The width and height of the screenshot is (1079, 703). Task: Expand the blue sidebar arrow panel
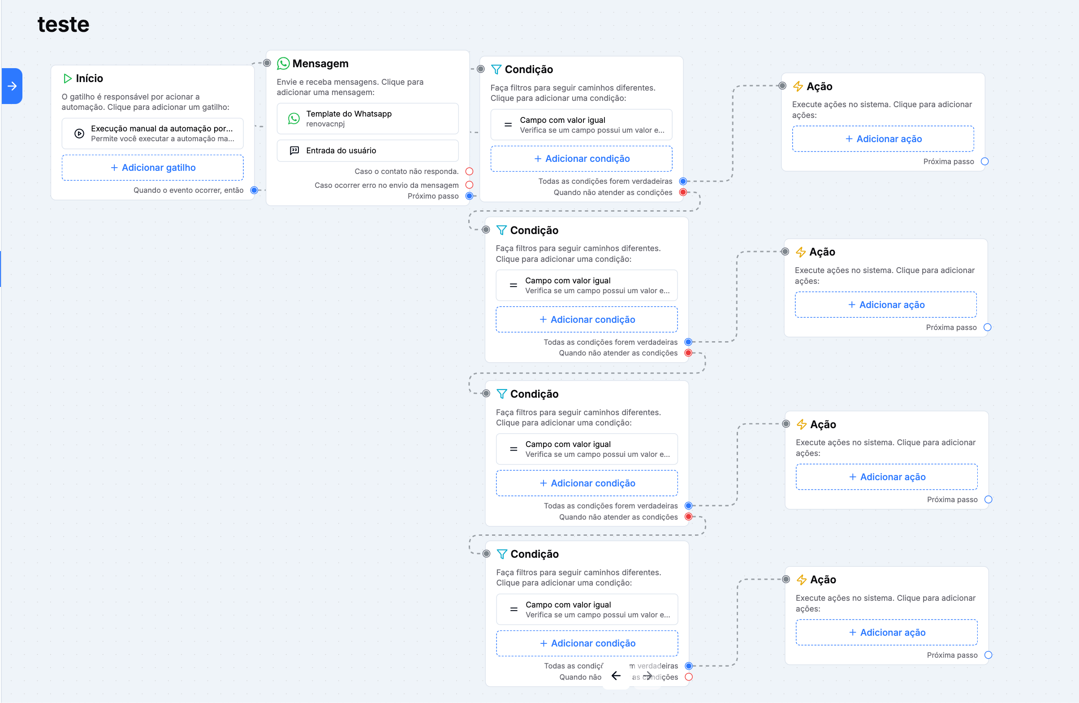point(12,86)
